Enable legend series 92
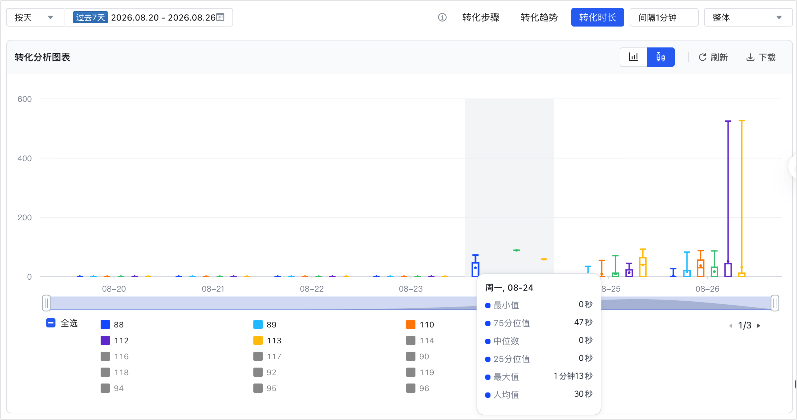The image size is (797, 420). pyautogui.click(x=265, y=372)
